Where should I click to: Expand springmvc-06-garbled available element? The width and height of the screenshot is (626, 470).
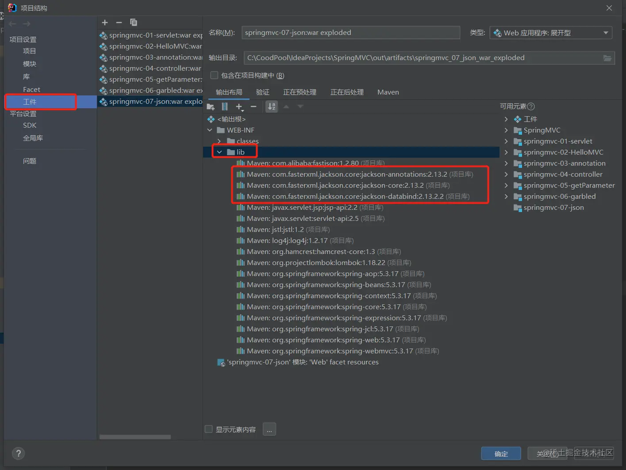click(506, 197)
